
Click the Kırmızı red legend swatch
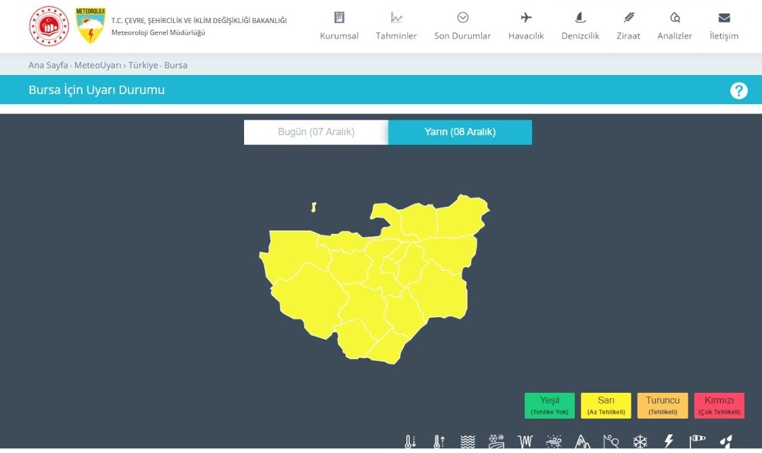(x=719, y=406)
